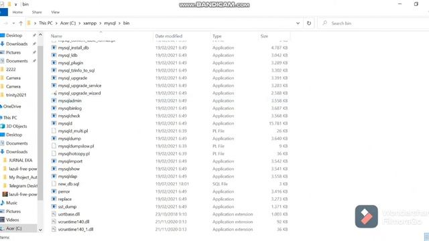
Task: Select the mysql_ldb application icon
Action: click(54, 55)
